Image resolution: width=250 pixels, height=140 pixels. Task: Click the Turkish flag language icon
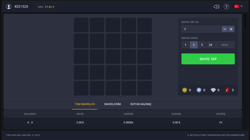237,7
